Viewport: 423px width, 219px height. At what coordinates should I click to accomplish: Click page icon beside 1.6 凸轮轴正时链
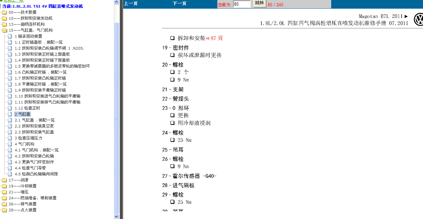(x=10, y=72)
